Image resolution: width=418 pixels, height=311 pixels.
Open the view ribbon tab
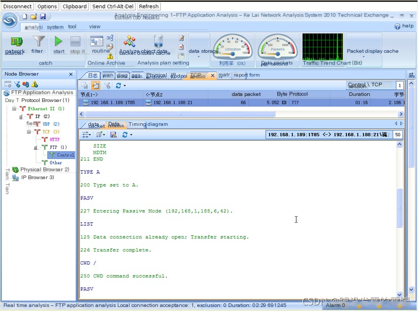(94, 26)
